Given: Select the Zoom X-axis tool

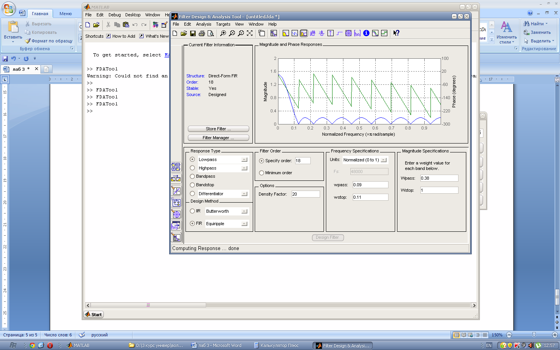Looking at the screenshot, I should coord(232,33).
